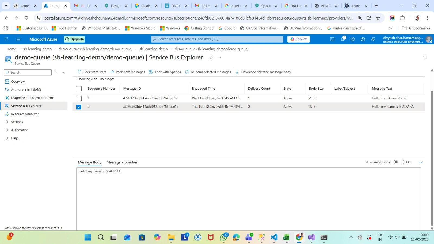
Task: Open the terminal app in the taskbar
Action: [324, 237]
